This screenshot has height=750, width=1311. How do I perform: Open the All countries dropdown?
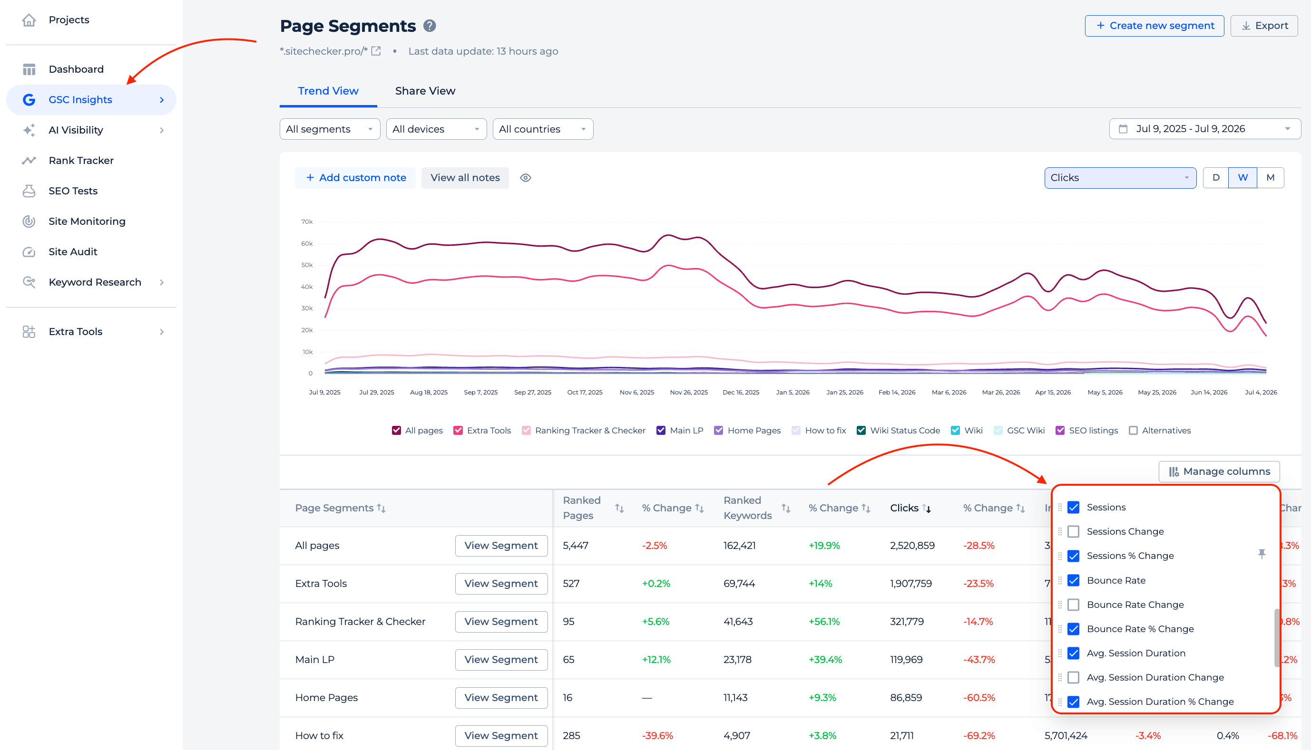click(543, 129)
